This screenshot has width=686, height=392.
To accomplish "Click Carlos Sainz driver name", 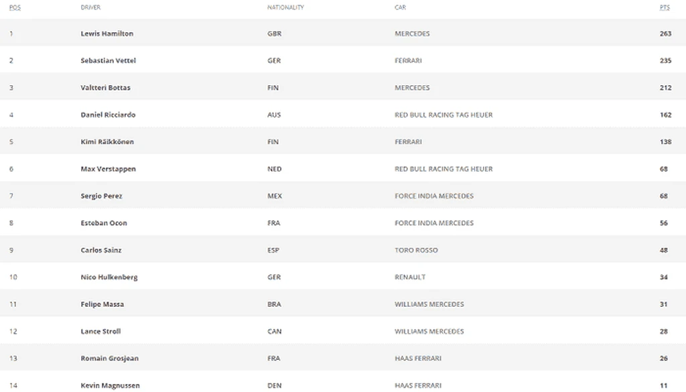I will [x=101, y=250].
